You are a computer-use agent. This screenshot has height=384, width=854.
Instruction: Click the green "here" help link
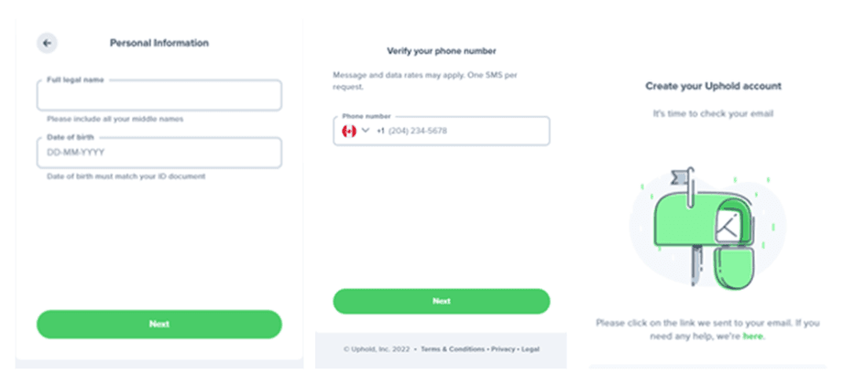[x=752, y=336]
